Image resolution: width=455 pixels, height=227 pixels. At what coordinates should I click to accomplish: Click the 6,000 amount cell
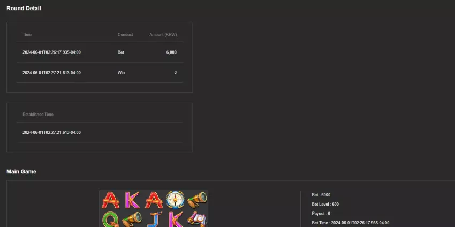(171, 52)
